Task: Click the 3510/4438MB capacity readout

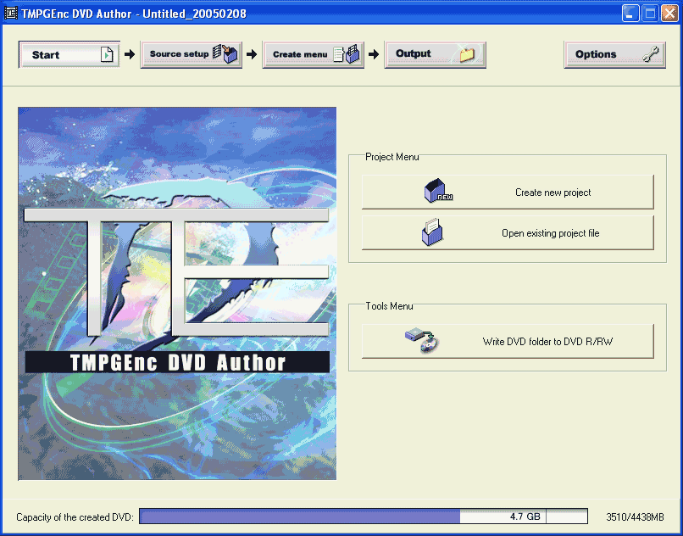Action: point(635,517)
